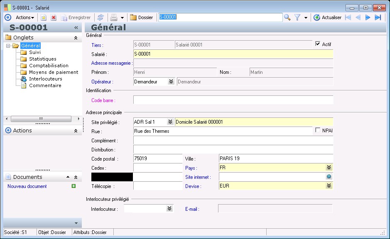This screenshot has height=239, width=390.
Task: Click the printer icon
Action: tap(113, 17)
